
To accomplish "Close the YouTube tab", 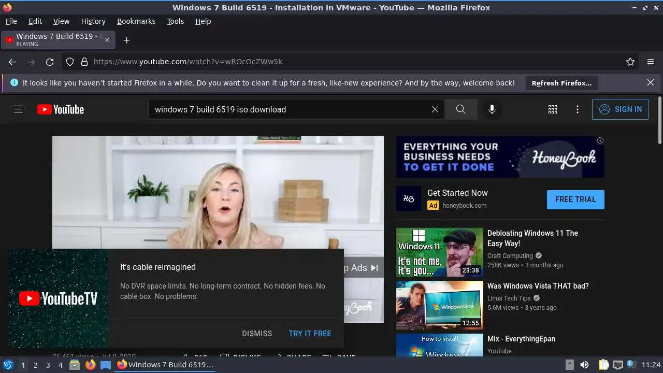I will click(107, 40).
